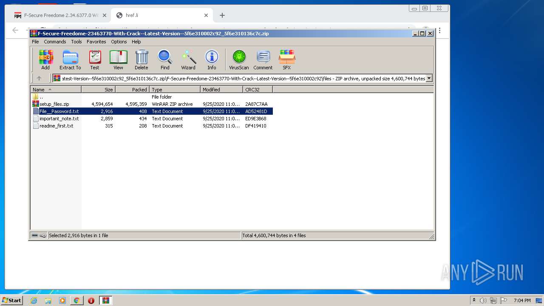Click the Start button
The image size is (544, 306).
tap(11, 300)
